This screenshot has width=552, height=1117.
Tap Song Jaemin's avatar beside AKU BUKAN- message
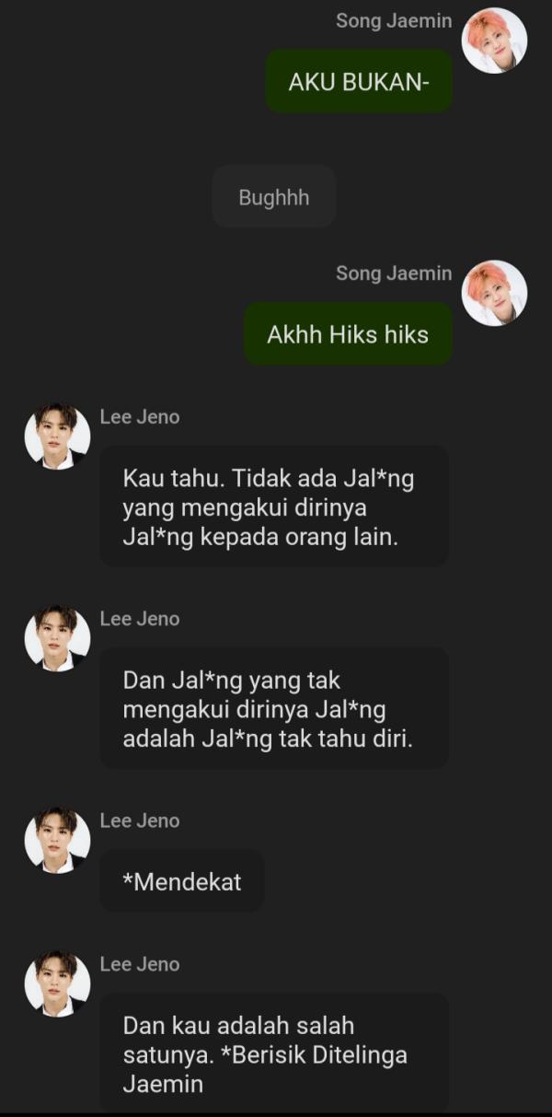pyautogui.click(x=494, y=41)
